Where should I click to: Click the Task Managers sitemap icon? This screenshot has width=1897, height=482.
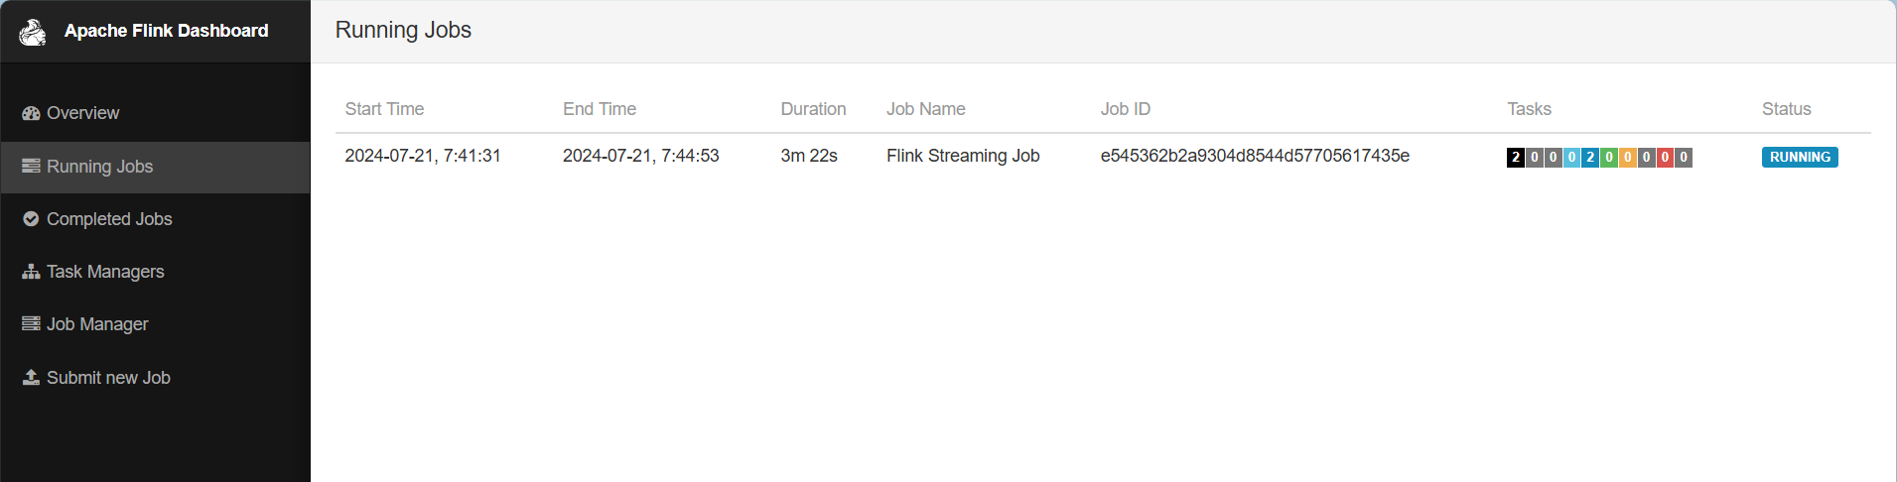tap(31, 272)
